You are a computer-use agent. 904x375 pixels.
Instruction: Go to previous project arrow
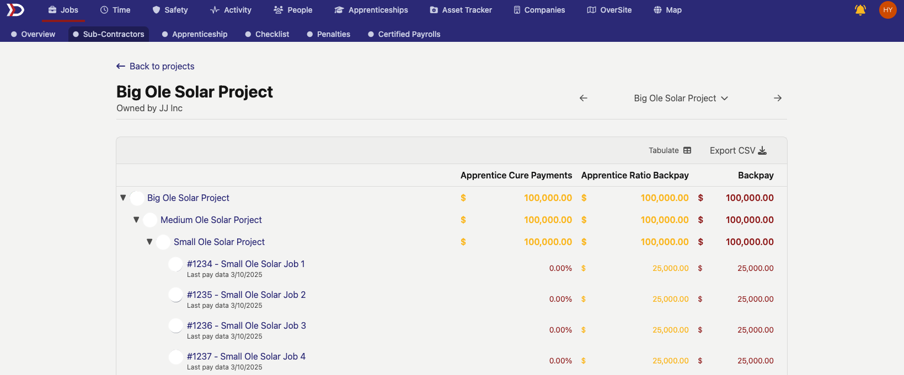(x=584, y=98)
